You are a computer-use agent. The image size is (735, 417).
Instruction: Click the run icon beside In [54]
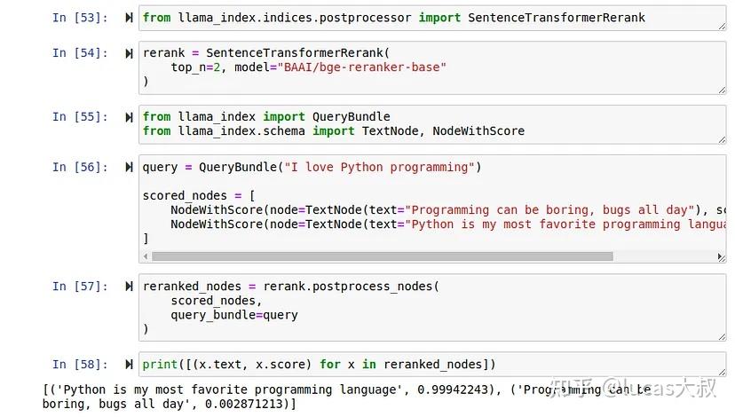(x=130, y=53)
